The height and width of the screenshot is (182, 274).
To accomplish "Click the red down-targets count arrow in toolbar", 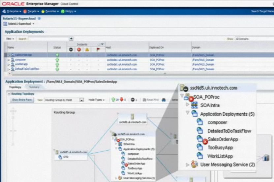I will (x=121, y=99).
